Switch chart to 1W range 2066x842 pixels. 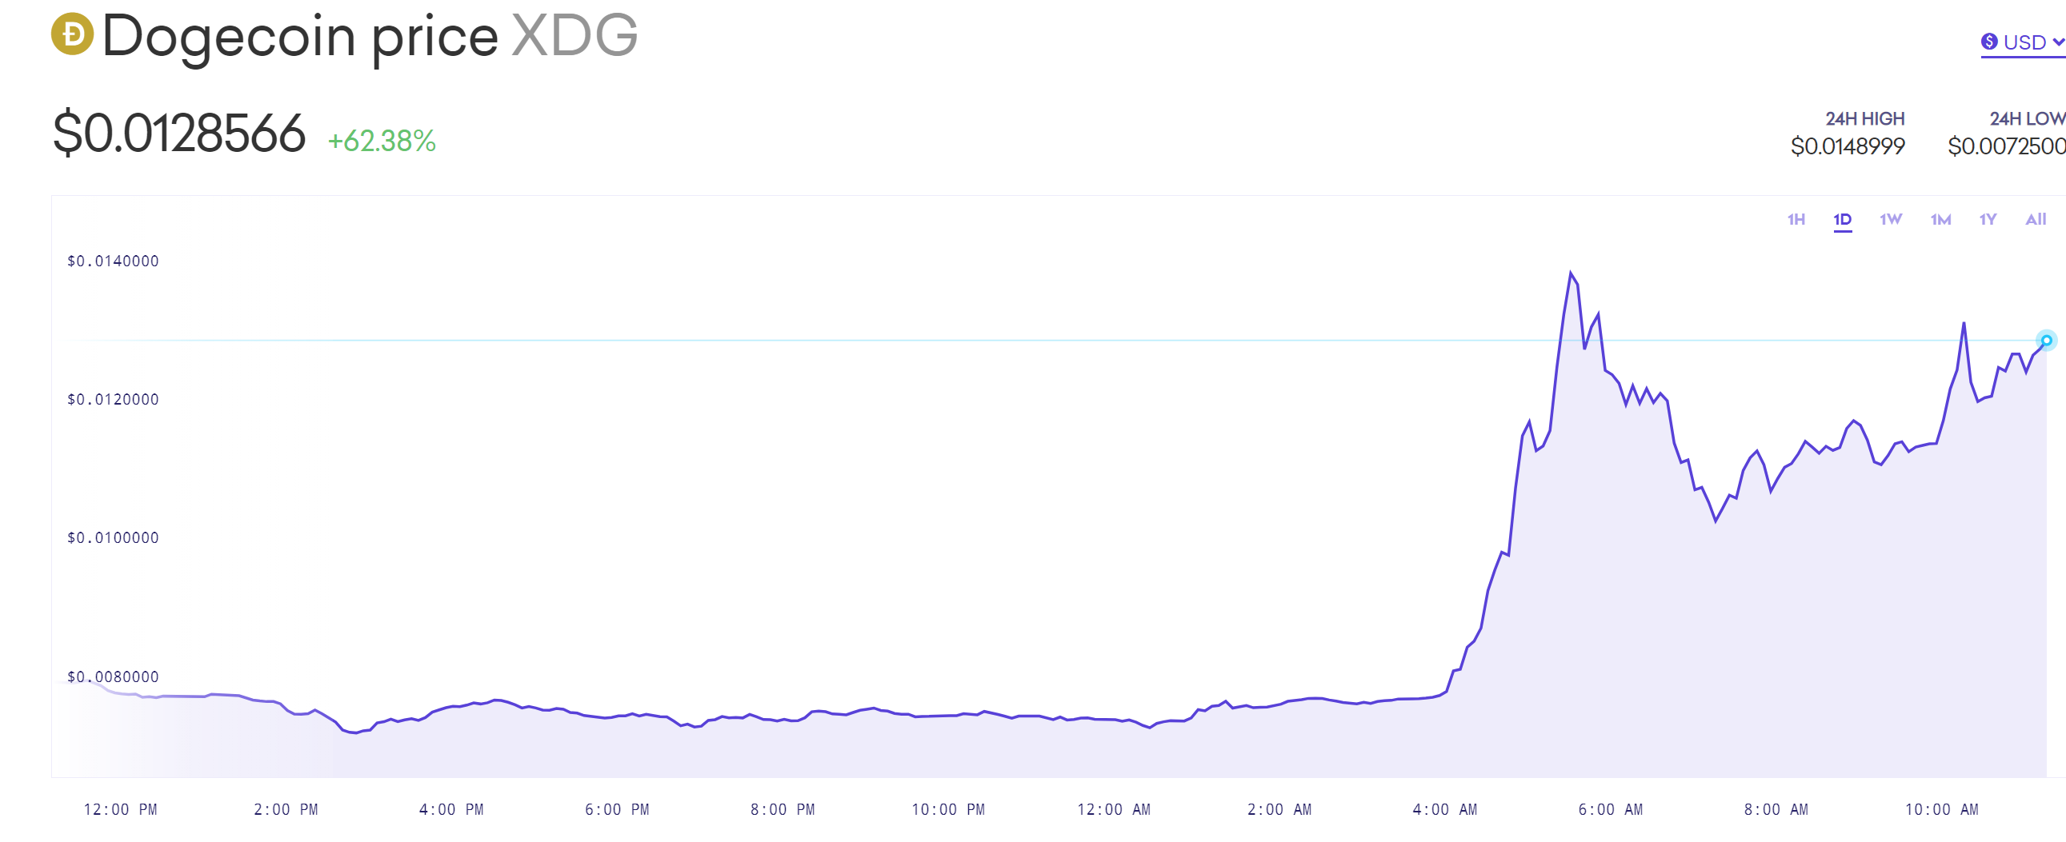[x=1890, y=220]
